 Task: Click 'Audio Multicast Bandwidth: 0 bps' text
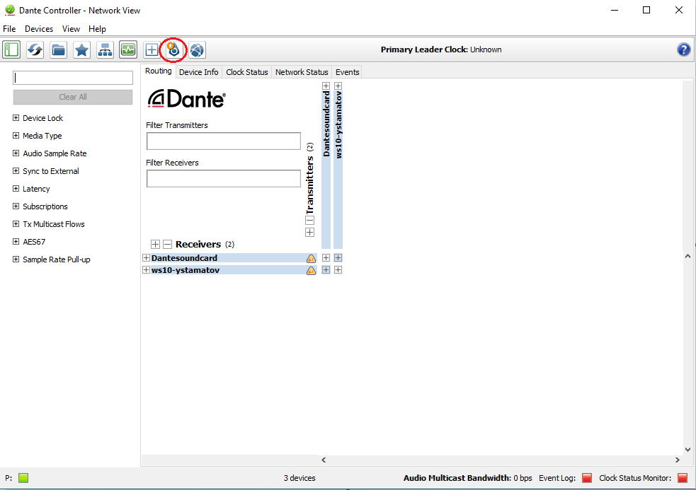pyautogui.click(x=468, y=478)
